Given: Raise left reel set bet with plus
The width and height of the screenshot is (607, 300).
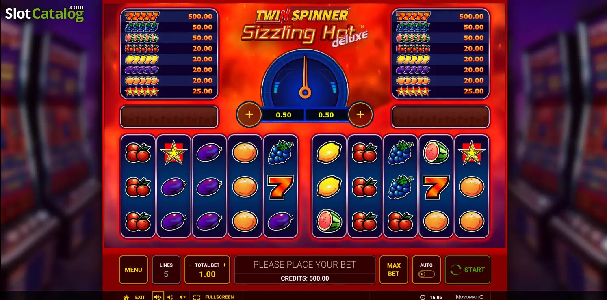Looking at the screenshot, I should point(249,114).
